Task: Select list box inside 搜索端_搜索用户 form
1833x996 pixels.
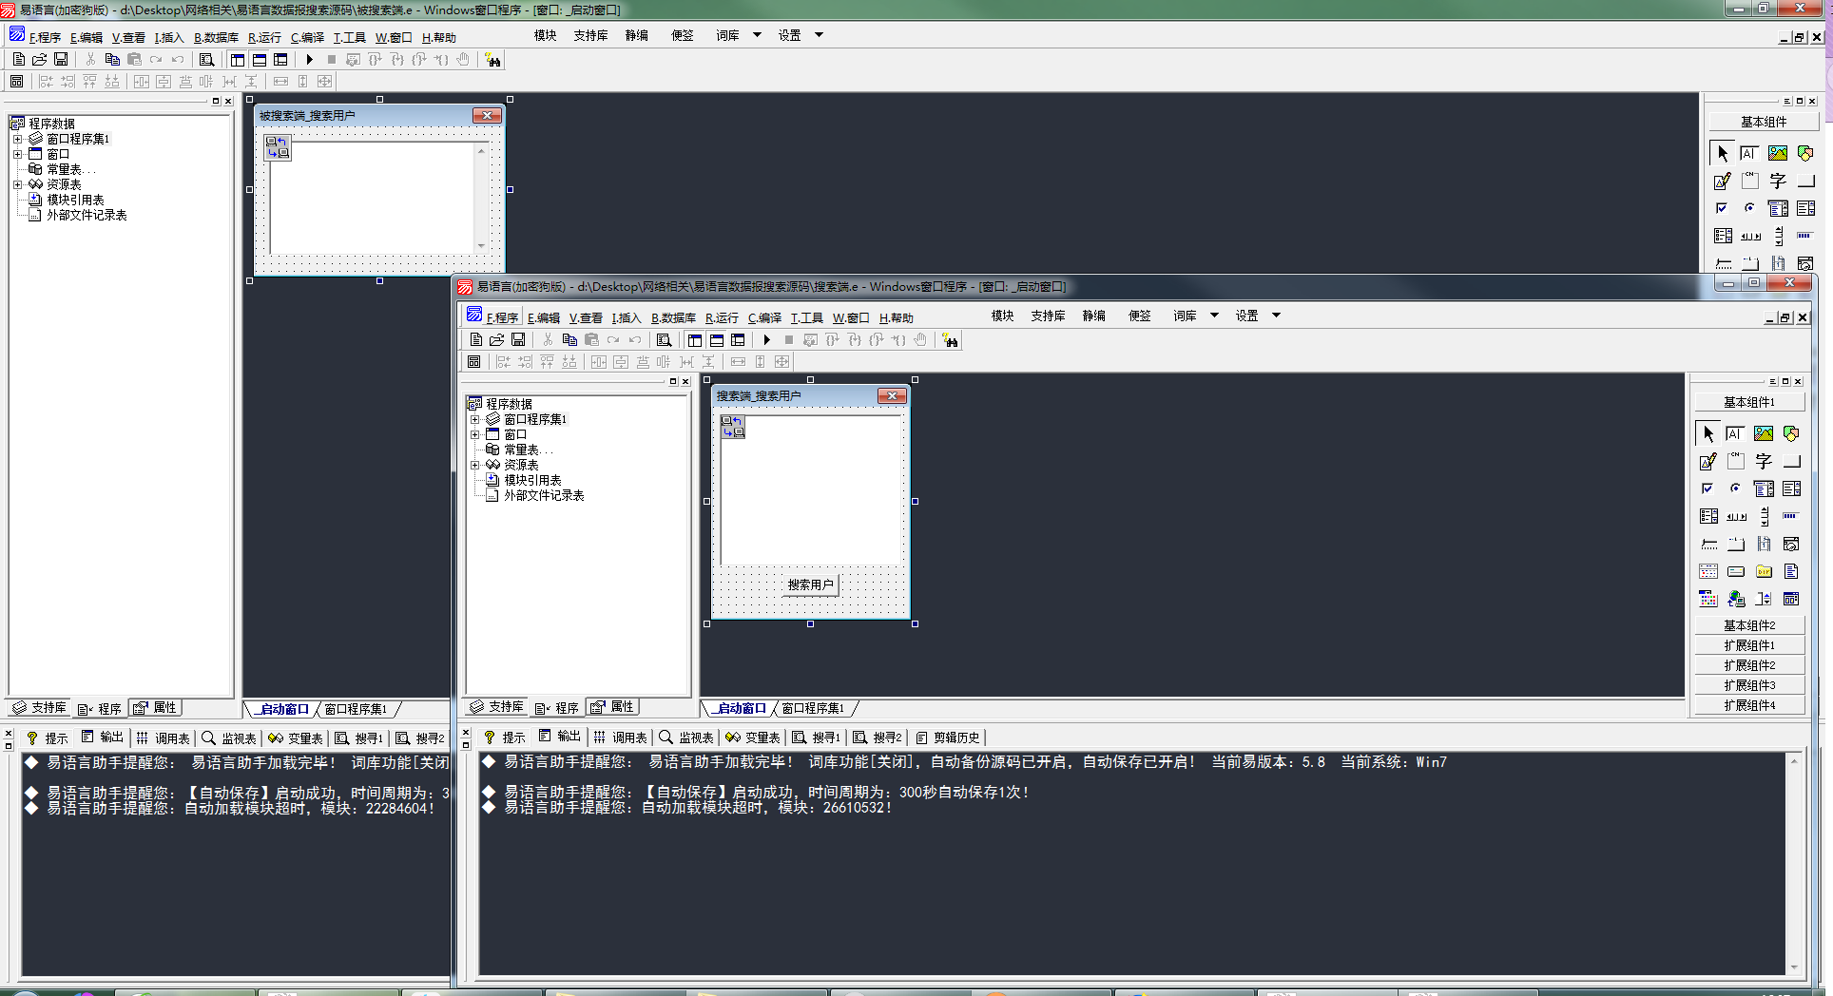Action: pos(811,488)
